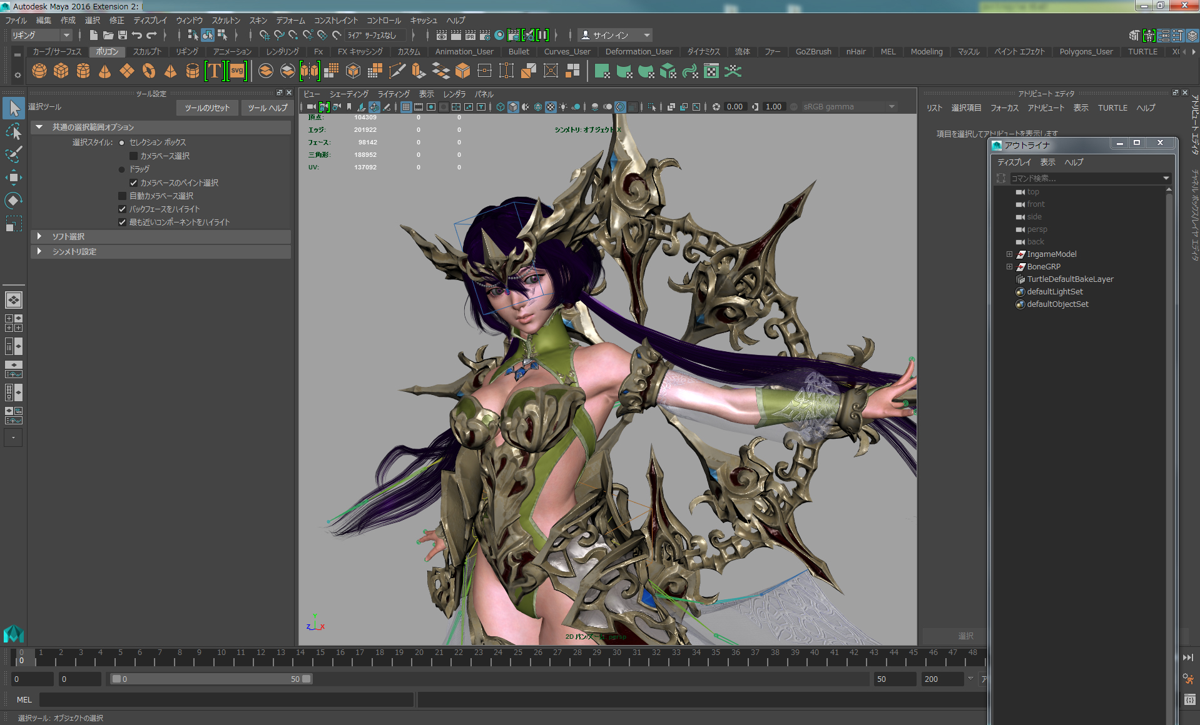Toggle wireframe shading in the viewport toolbar
The width and height of the screenshot is (1200, 725).
[x=500, y=107]
